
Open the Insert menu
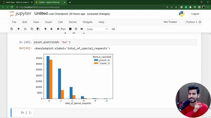point(48,22)
